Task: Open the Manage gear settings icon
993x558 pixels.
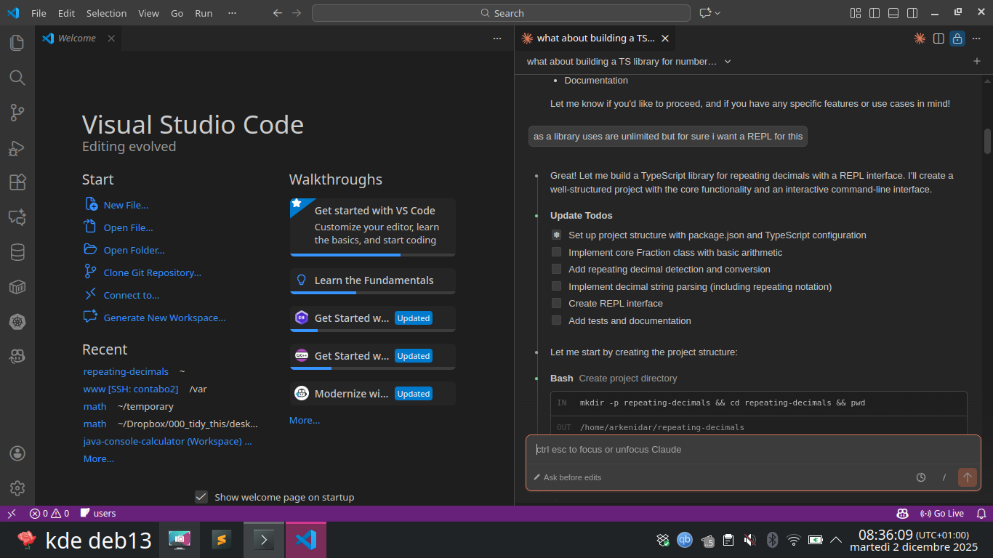Action: pyautogui.click(x=17, y=488)
